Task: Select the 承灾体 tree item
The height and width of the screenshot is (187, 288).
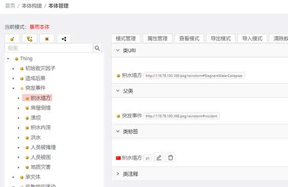Action: point(33,177)
